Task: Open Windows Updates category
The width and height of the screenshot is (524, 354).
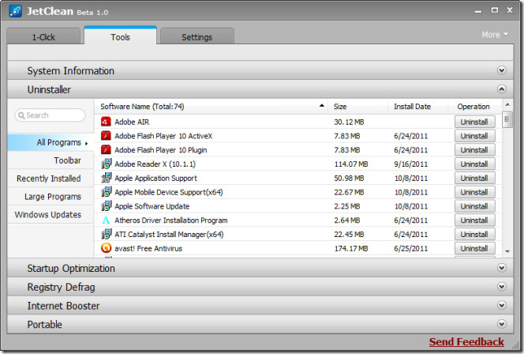Action: [x=51, y=215]
